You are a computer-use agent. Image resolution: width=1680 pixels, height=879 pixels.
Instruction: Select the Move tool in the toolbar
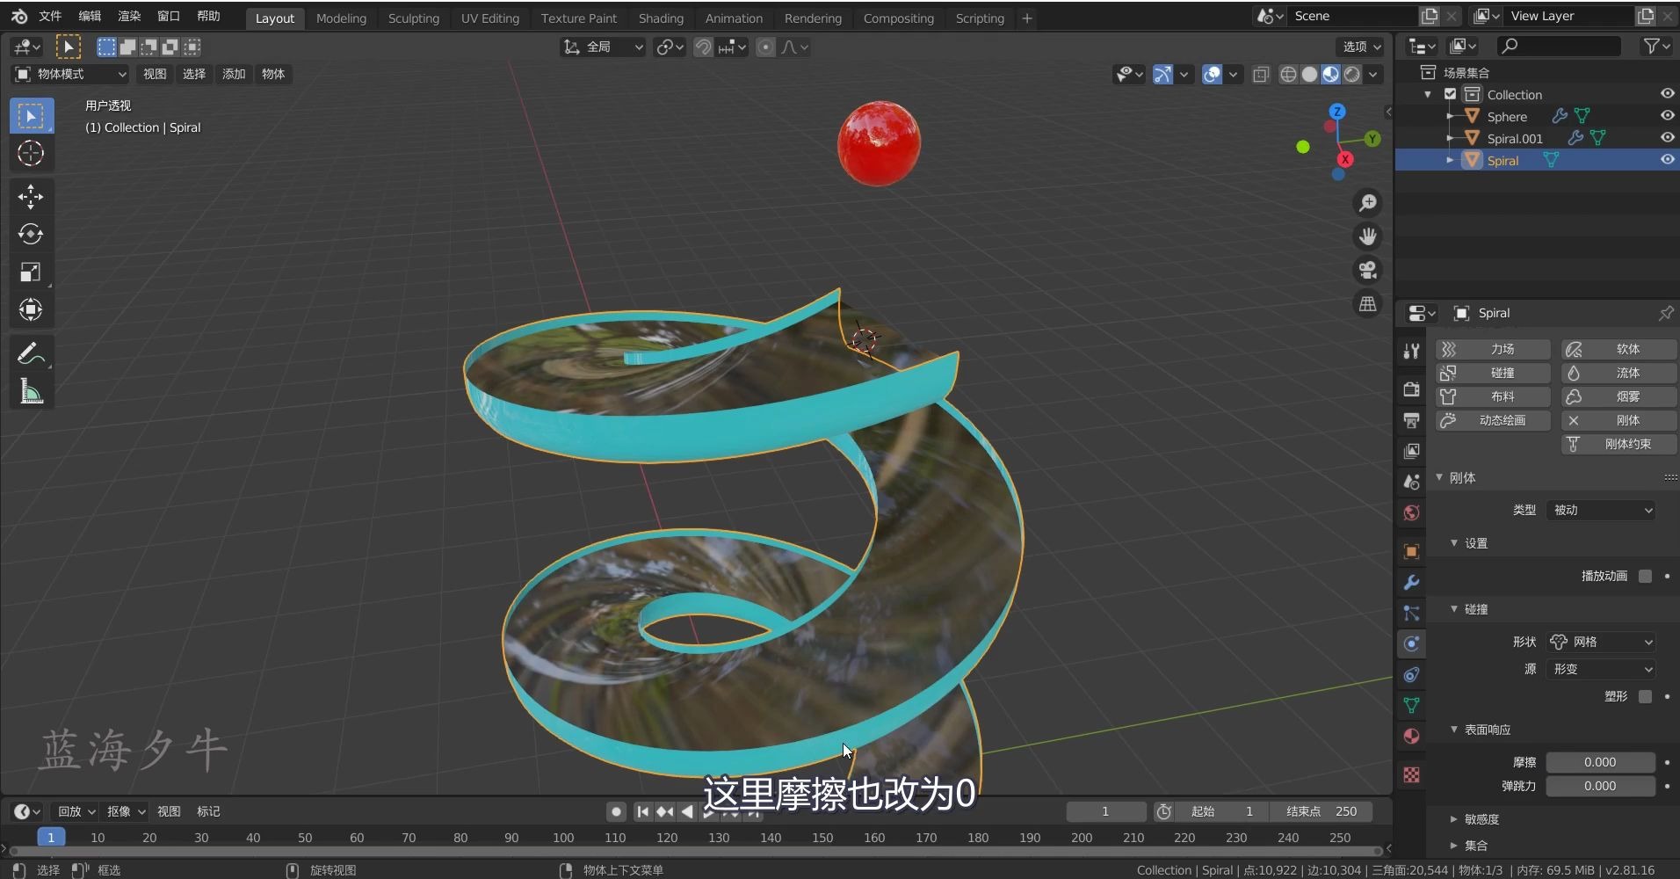point(31,196)
